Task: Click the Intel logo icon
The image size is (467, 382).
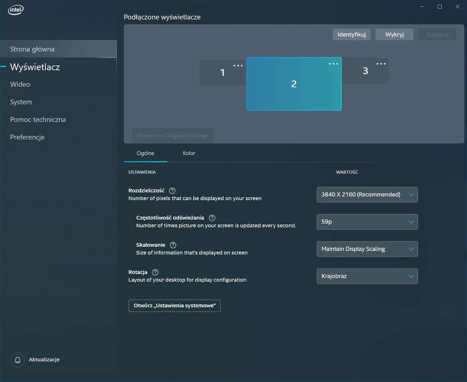Action: pyautogui.click(x=16, y=10)
